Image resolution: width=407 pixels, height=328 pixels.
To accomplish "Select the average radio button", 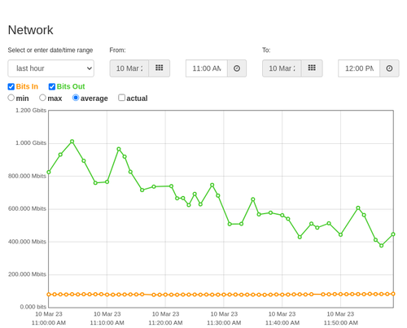I will [76, 98].
